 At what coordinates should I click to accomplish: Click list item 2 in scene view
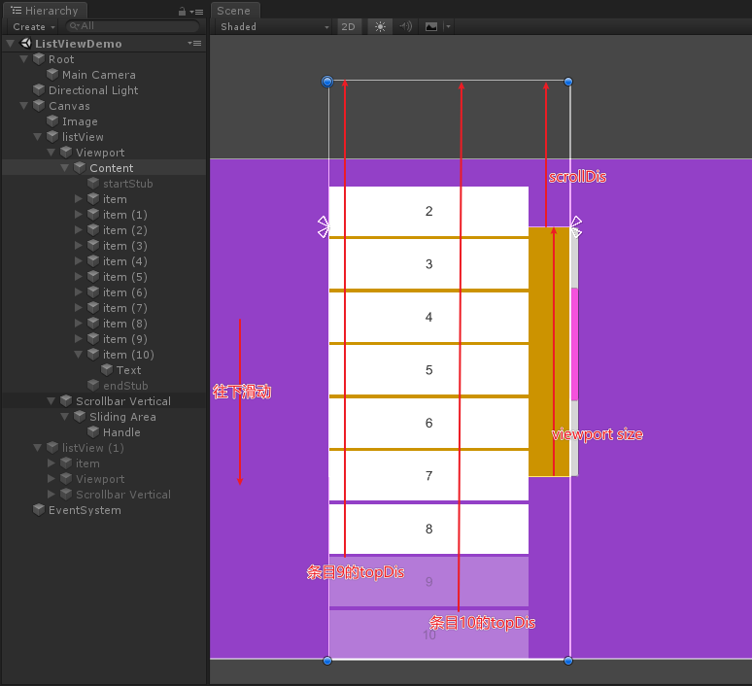(428, 212)
